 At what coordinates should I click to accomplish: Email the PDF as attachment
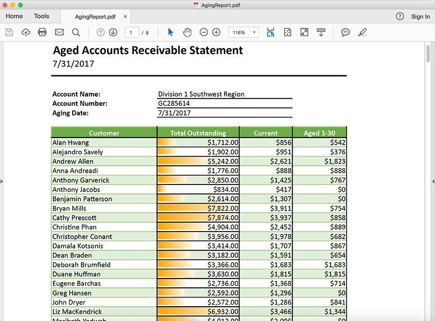59,32
